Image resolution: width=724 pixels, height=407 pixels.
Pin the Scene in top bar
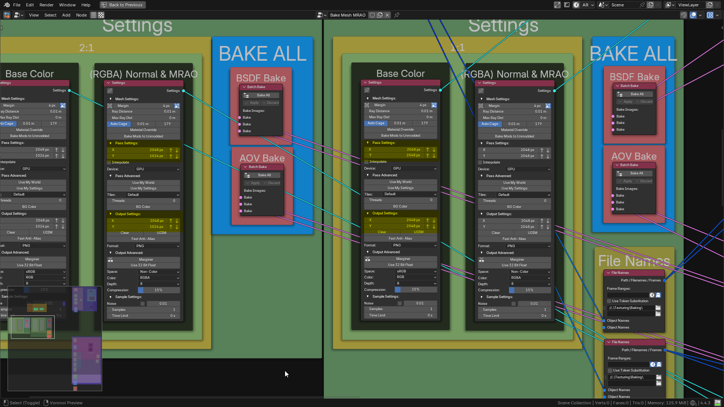642,5
